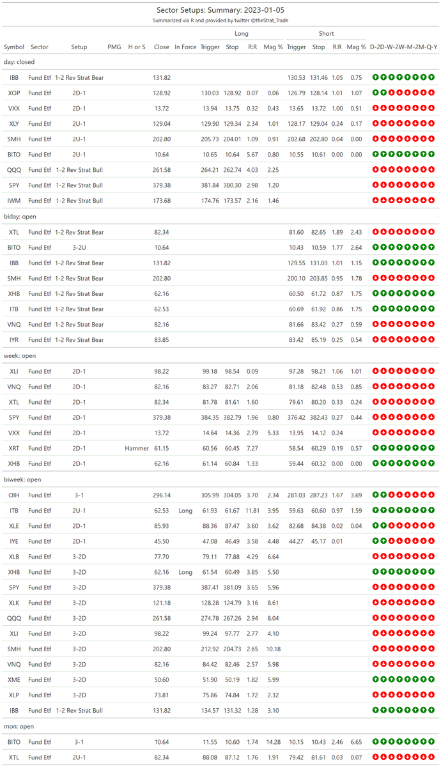Click the D timeframe green arrow in XOP row
Screen dimensions: 441x767
coord(375,93)
